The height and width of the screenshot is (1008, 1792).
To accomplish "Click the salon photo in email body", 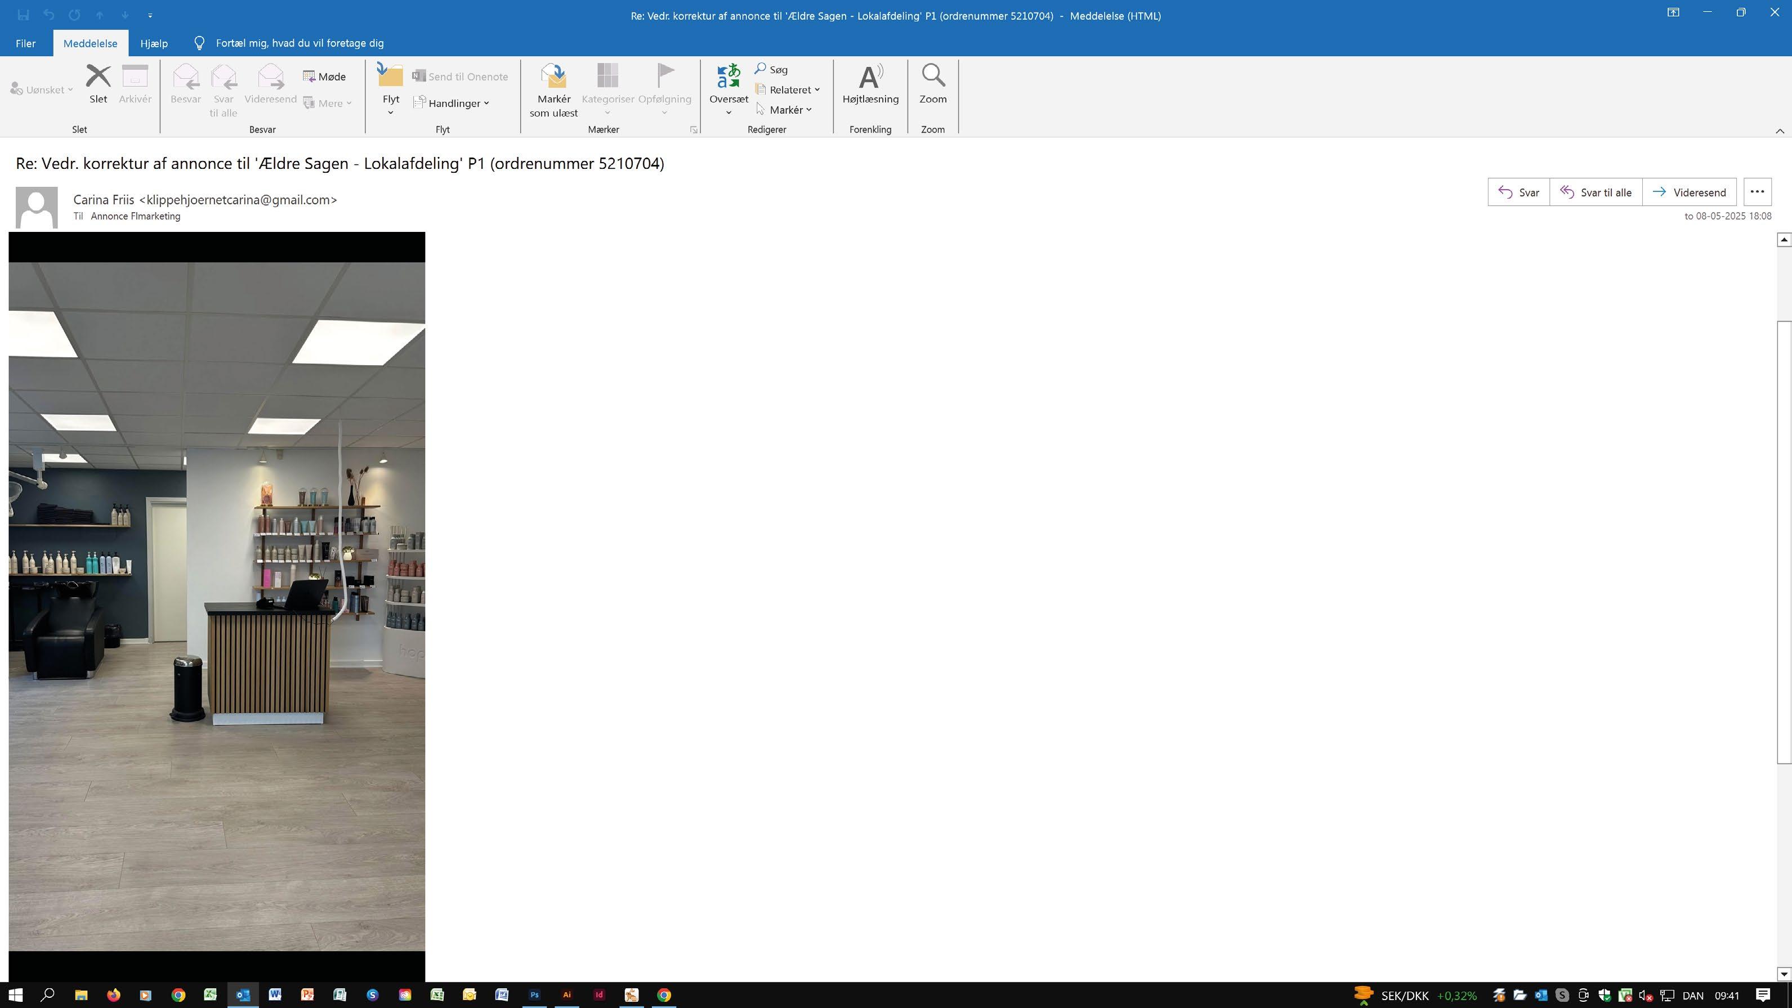I will click(216, 605).
